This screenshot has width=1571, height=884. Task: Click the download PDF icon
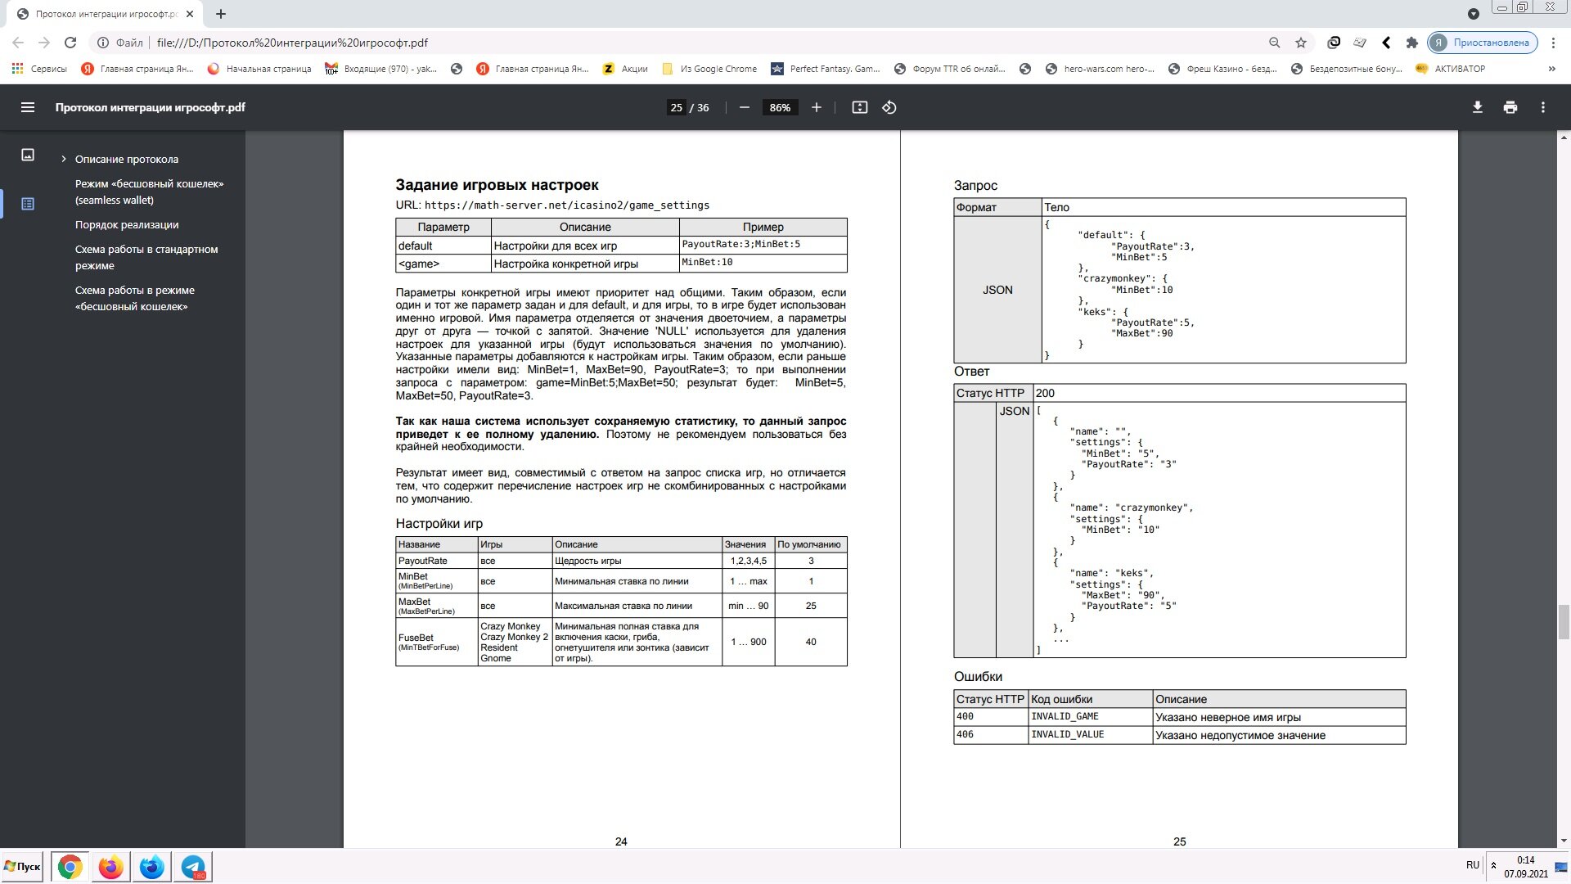(x=1477, y=107)
